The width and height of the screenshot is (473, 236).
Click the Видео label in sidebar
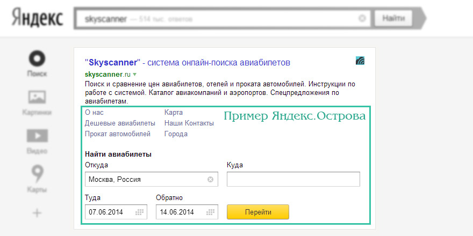[37, 151]
